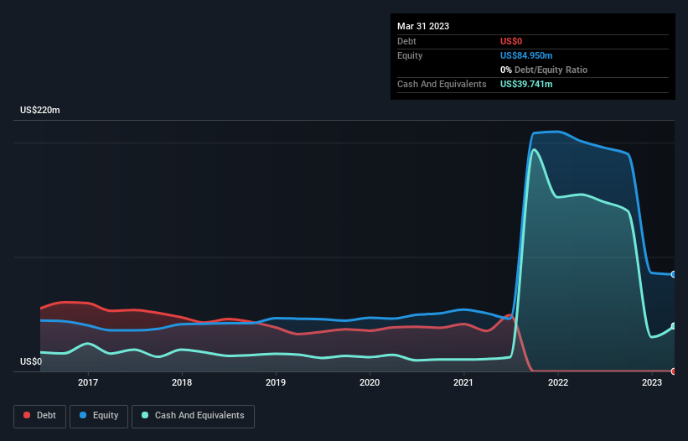The height and width of the screenshot is (441, 688).
Task: Toggle the Debt series legend button
Action: [40, 416]
